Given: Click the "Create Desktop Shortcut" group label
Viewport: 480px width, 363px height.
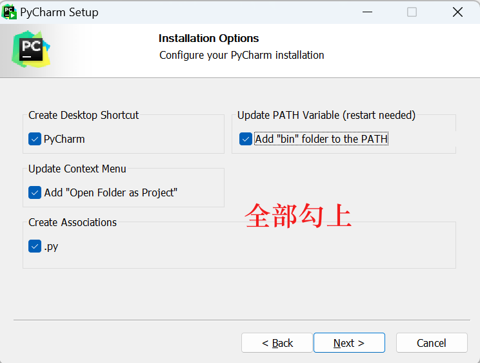Looking at the screenshot, I should (x=83, y=115).
